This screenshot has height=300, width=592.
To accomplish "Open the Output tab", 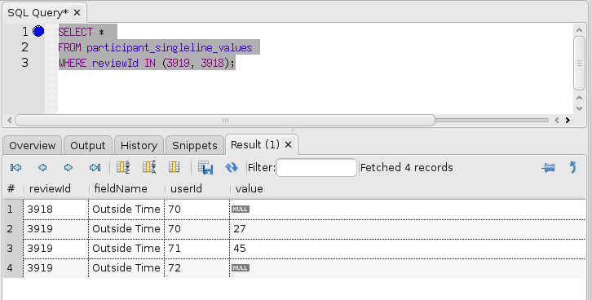I will click(x=88, y=145).
